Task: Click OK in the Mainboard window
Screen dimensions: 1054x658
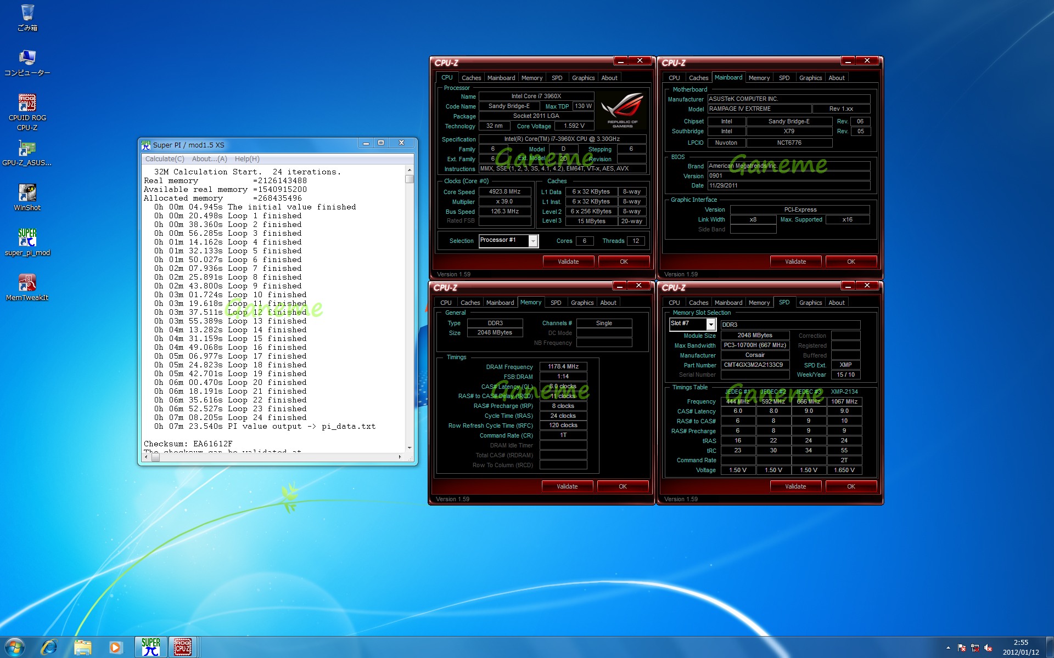Action: [851, 262]
